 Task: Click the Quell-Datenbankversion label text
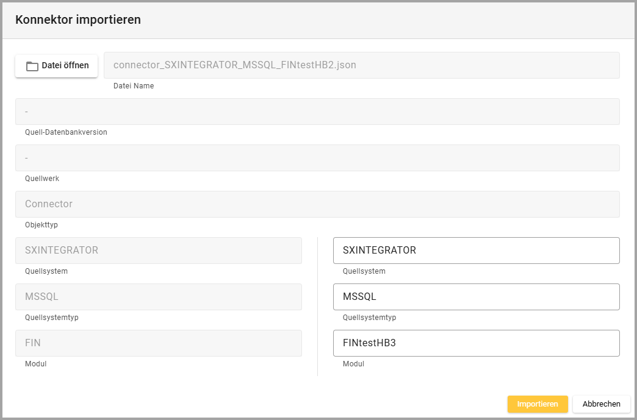click(x=66, y=132)
